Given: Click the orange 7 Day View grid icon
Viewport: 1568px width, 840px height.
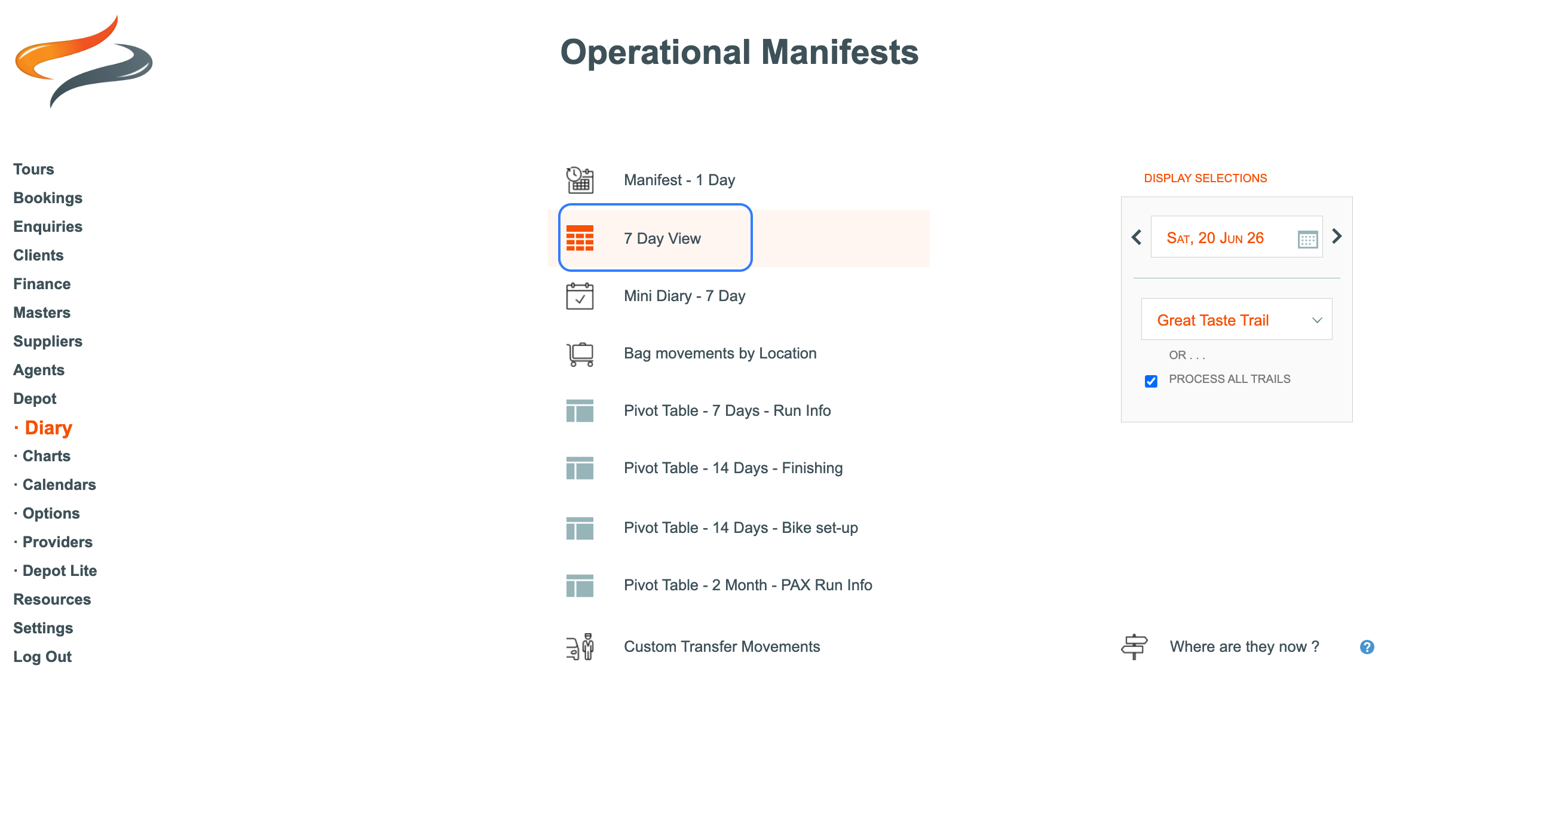Looking at the screenshot, I should tap(580, 238).
